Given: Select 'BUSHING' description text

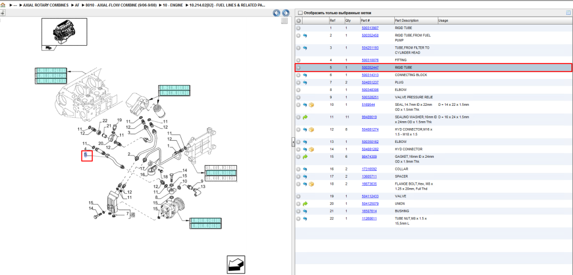Looking at the screenshot, I should (x=402, y=211).
